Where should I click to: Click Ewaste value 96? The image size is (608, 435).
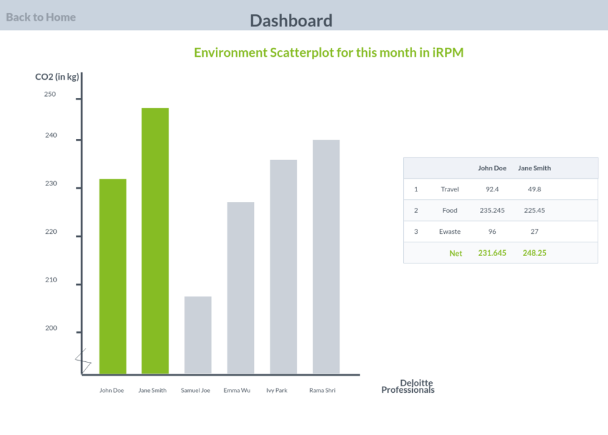(492, 231)
